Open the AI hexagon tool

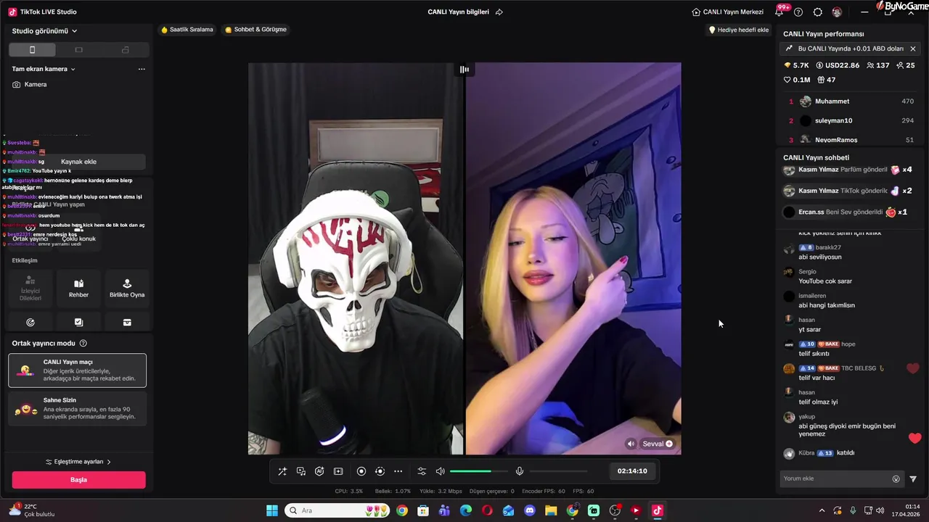coord(319,471)
